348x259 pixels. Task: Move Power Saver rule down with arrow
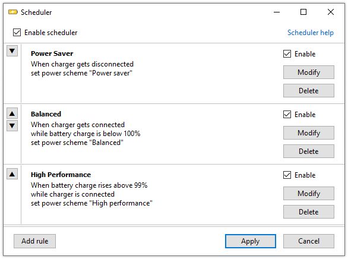point(12,51)
